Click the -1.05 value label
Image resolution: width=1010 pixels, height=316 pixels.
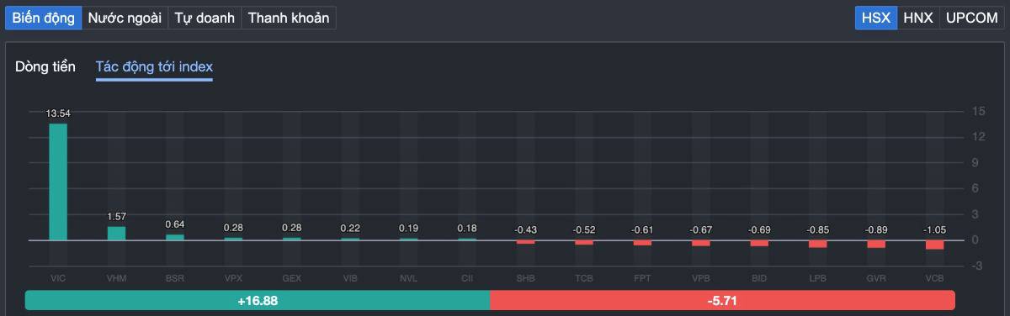[x=934, y=229]
